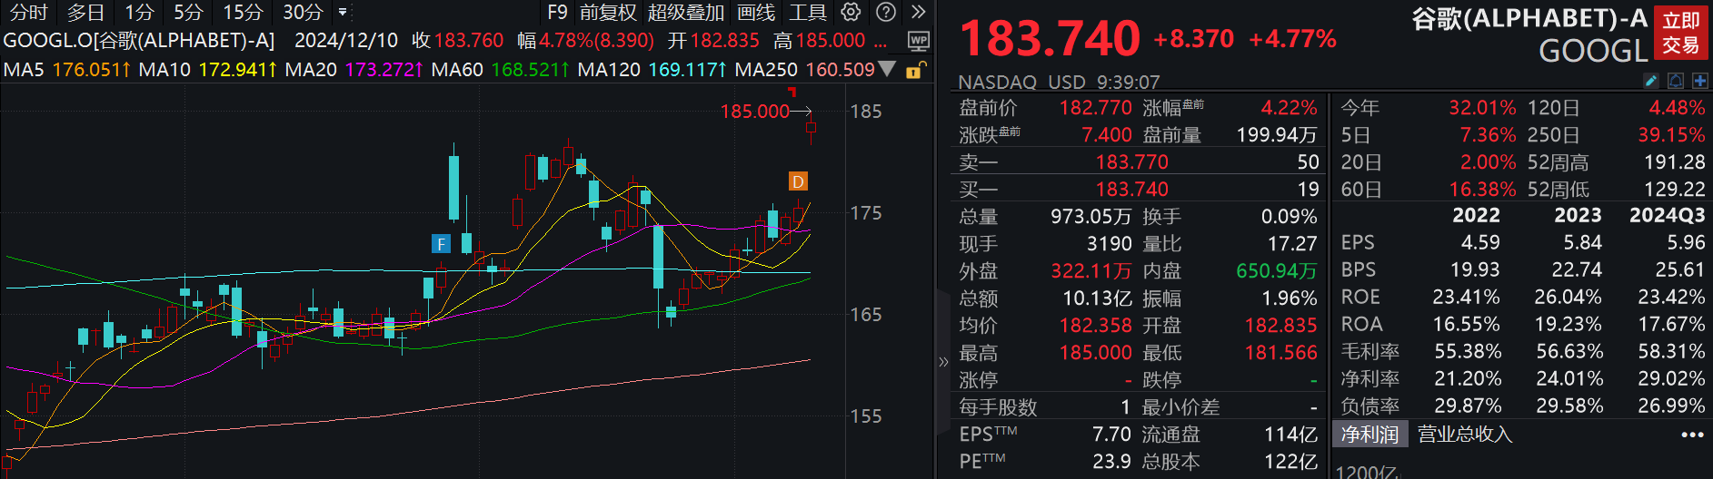1713x479 pixels.
Task: Switch to 多日 multi-day chart
Action: pyautogui.click(x=85, y=13)
